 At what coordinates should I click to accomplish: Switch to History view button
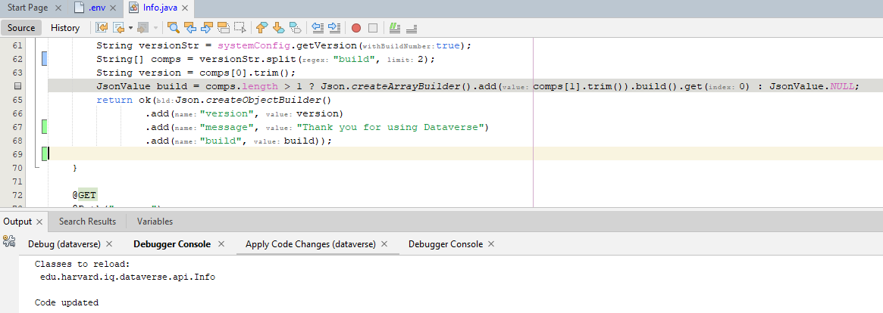(x=65, y=28)
